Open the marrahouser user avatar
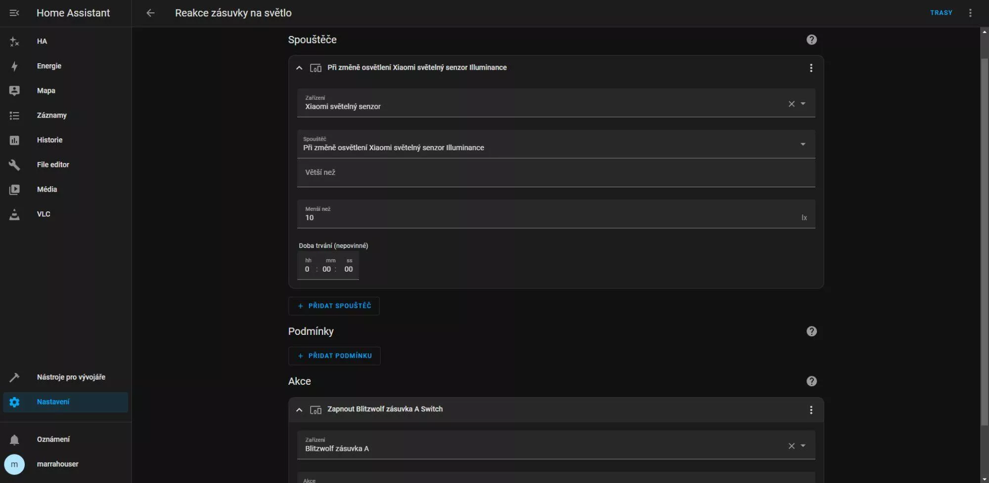Screen dimensions: 989x483 coord(14,464)
